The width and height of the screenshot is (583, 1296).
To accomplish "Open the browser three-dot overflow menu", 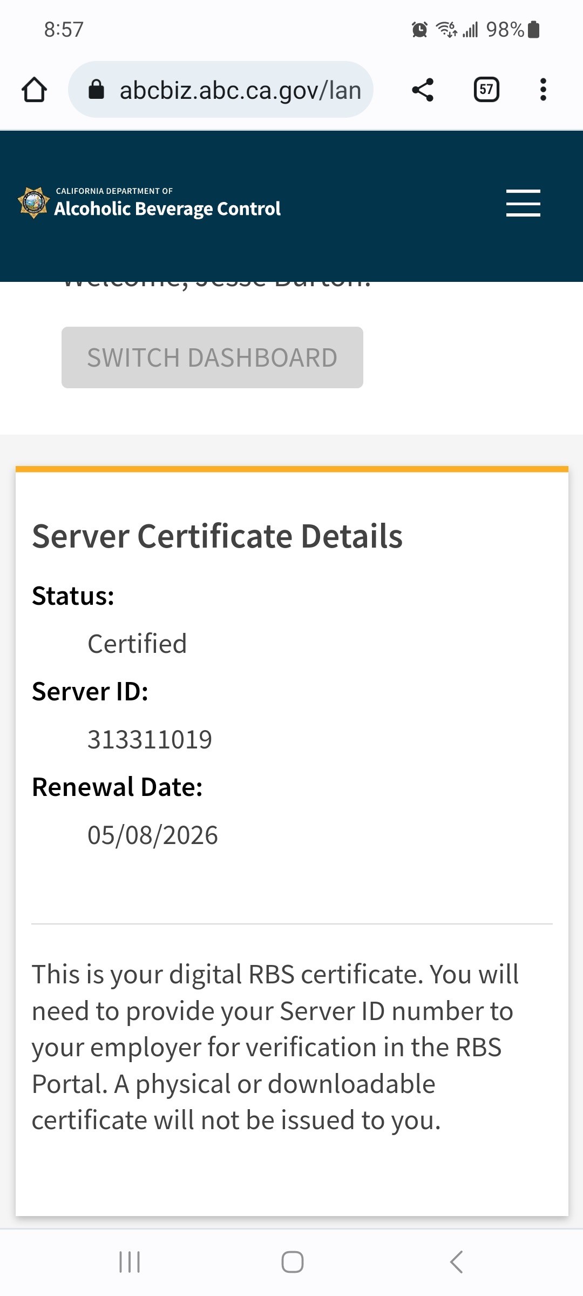I will point(543,90).
